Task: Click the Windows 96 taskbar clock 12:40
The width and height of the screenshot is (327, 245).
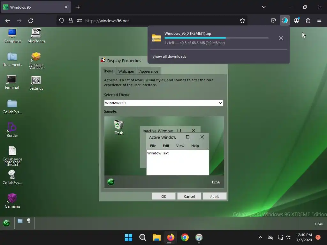Action: [x=319, y=224]
